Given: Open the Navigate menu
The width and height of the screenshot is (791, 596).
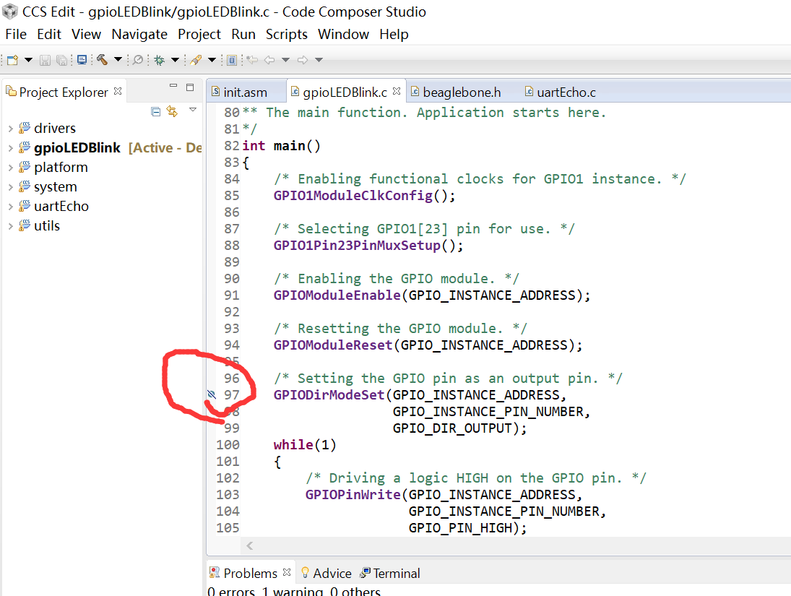Looking at the screenshot, I should (139, 35).
